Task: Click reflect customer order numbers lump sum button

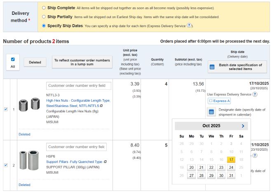Action: (x=82, y=62)
